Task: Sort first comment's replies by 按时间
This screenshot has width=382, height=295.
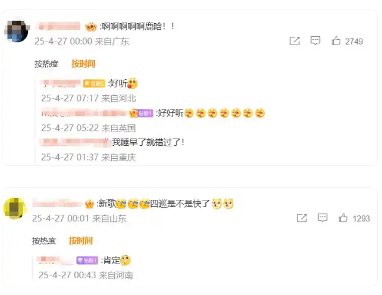Action: tap(83, 64)
